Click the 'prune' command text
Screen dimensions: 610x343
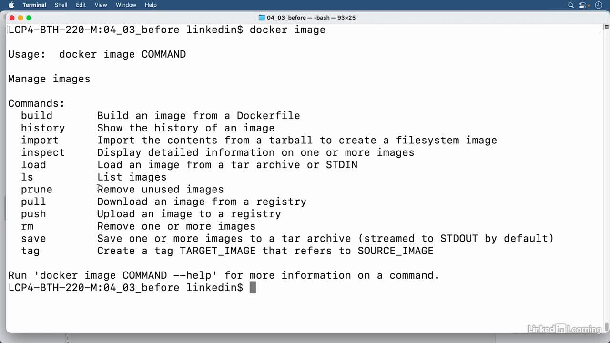click(x=37, y=190)
